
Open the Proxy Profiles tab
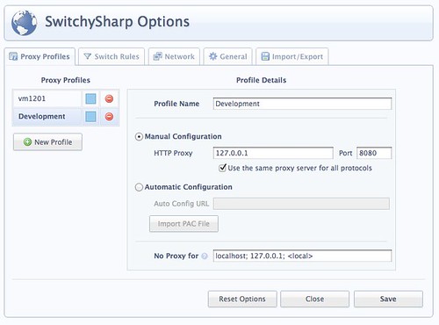click(40, 56)
